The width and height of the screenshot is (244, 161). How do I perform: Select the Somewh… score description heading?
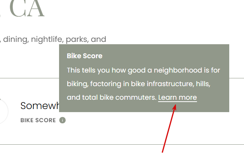pyautogui.click(x=40, y=106)
